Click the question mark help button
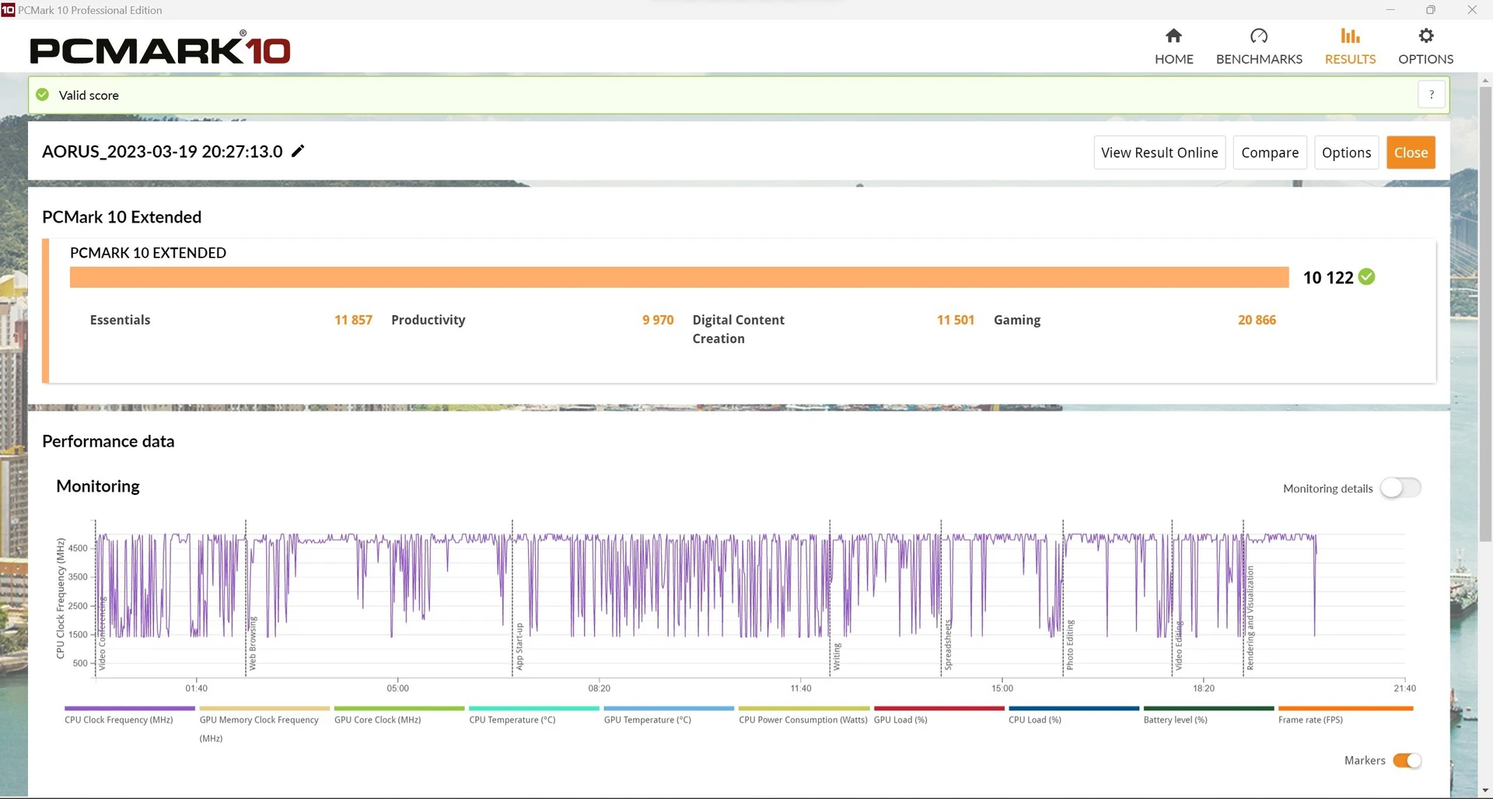The image size is (1493, 799). tap(1432, 95)
